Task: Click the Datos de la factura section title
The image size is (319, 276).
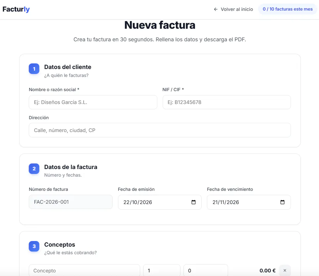Action: (x=71, y=167)
